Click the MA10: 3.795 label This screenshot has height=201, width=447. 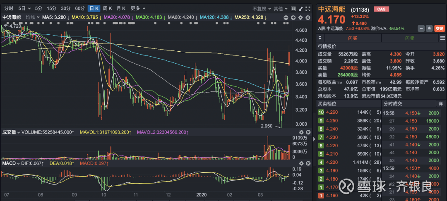[87, 17]
